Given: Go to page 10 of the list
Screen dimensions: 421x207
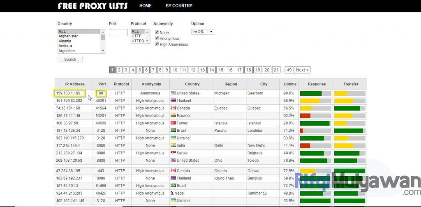Looking at the screenshot, I should 175,70.
